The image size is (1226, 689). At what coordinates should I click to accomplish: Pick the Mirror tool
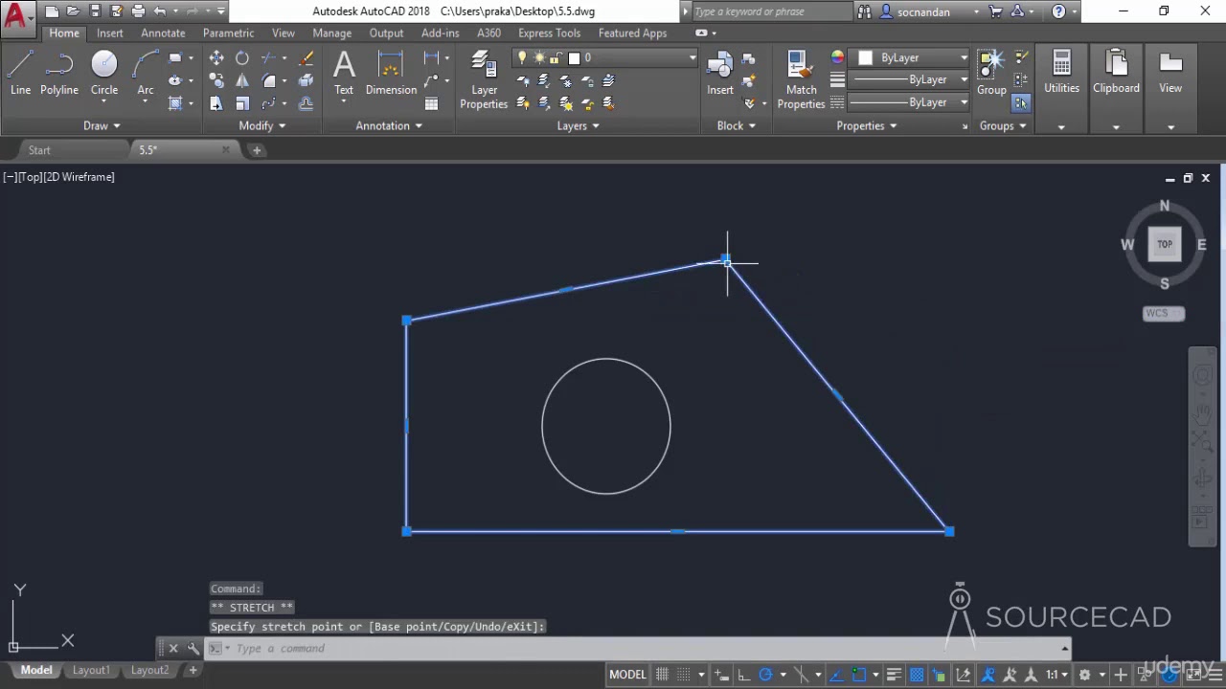[x=242, y=81]
